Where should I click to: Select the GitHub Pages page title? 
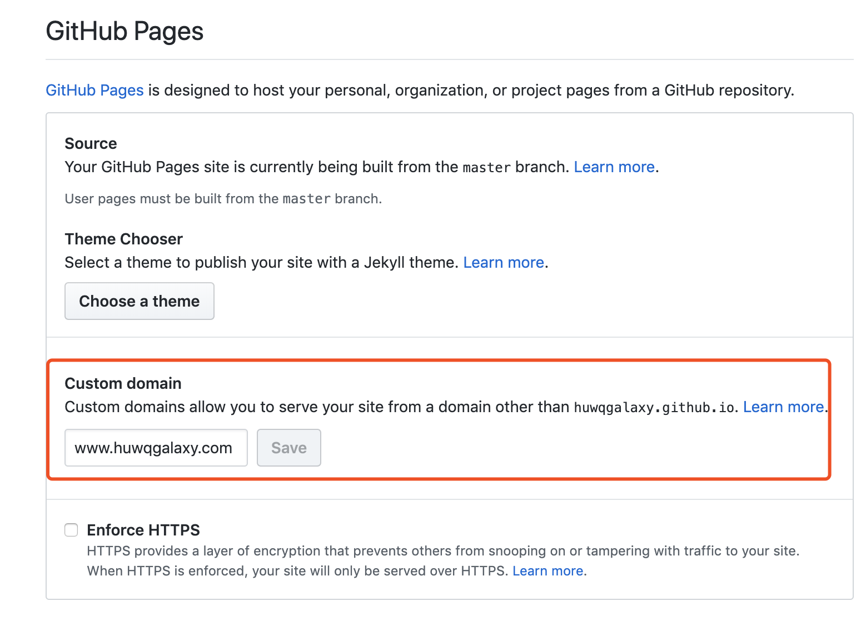(x=125, y=31)
